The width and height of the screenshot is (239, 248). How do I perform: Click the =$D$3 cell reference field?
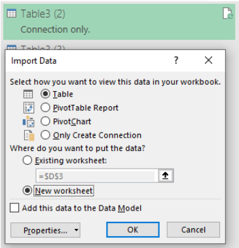(96, 176)
